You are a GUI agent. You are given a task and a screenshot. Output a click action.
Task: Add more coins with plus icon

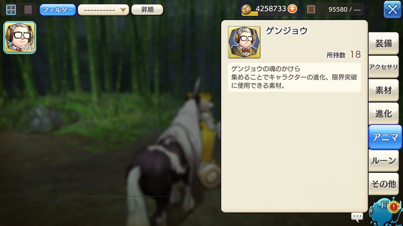tap(292, 9)
